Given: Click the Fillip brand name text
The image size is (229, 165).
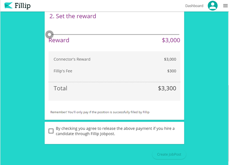Looking at the screenshot, I should pos(23,6).
